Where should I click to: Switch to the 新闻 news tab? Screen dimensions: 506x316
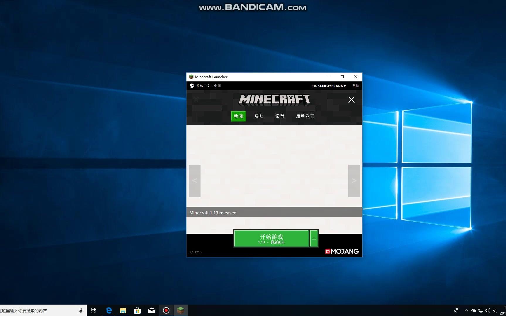238,116
